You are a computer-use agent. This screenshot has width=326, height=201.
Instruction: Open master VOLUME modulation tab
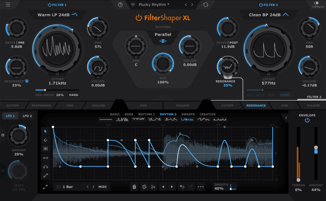[182, 106]
